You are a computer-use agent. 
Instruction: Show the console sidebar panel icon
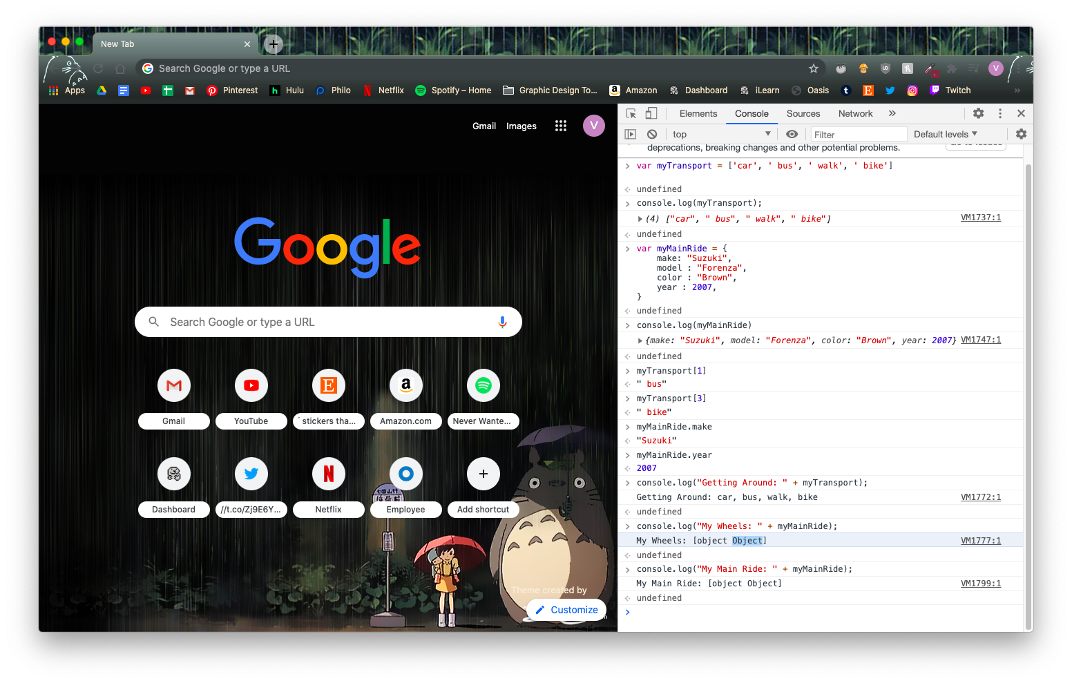[631, 133]
